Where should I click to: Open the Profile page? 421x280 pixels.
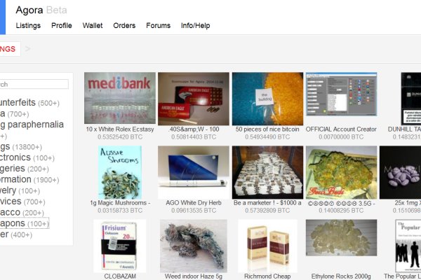62,26
